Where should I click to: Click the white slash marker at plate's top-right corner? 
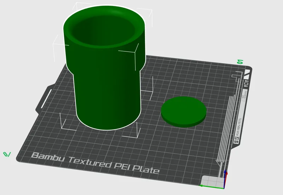247,74
